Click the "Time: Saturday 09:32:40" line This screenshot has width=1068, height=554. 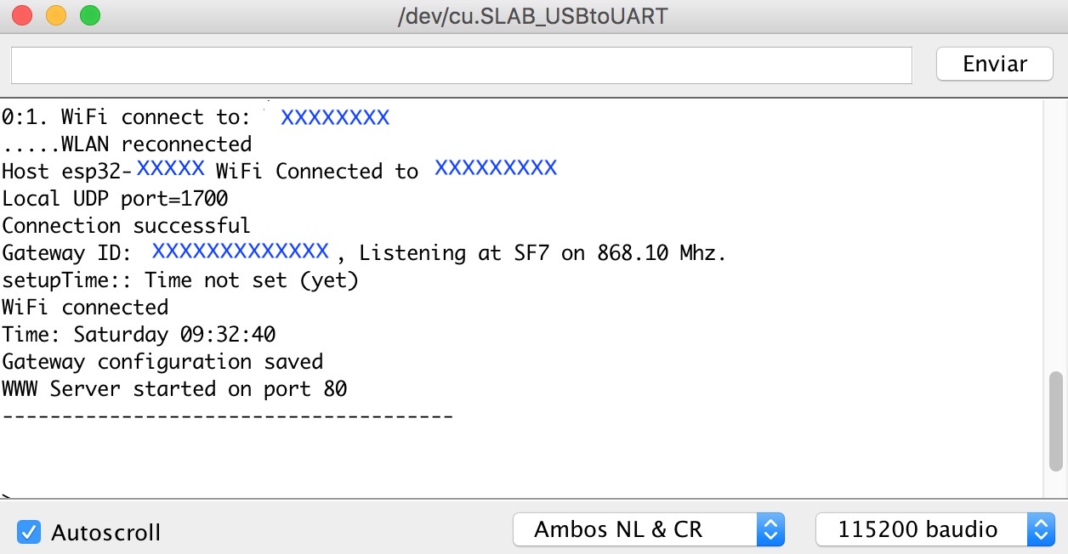[x=139, y=335]
